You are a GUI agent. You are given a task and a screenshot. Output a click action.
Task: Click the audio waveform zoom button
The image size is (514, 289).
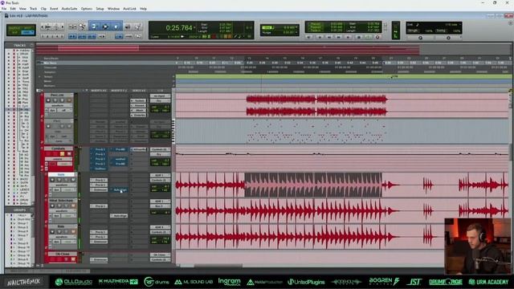tap(48, 26)
